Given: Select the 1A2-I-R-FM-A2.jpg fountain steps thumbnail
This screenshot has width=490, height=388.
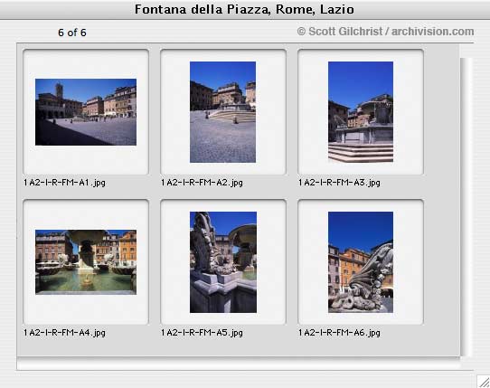Looking at the screenshot, I should pyautogui.click(x=222, y=112).
